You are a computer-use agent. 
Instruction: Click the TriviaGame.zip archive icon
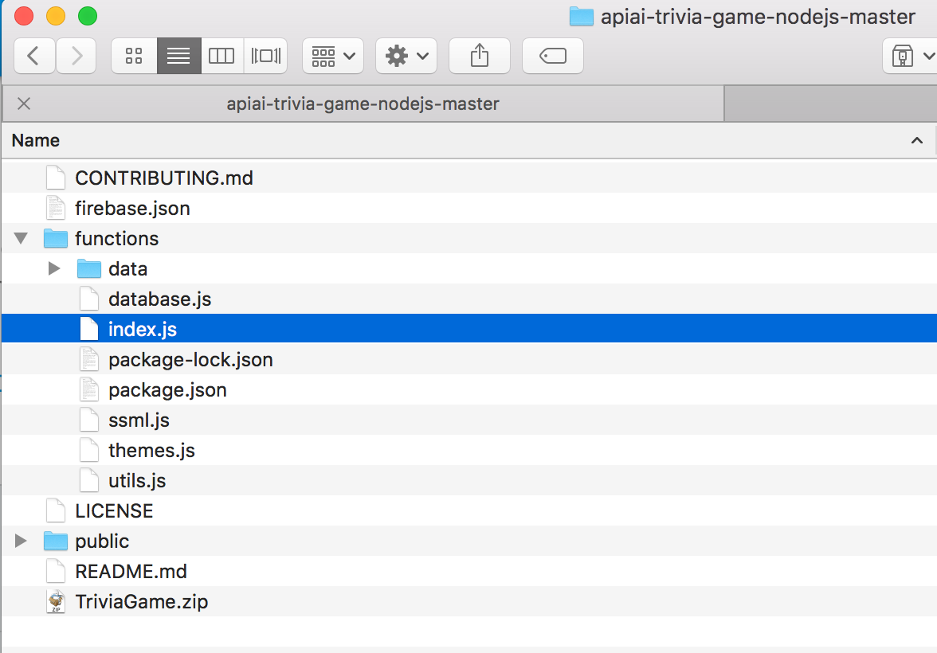point(56,601)
